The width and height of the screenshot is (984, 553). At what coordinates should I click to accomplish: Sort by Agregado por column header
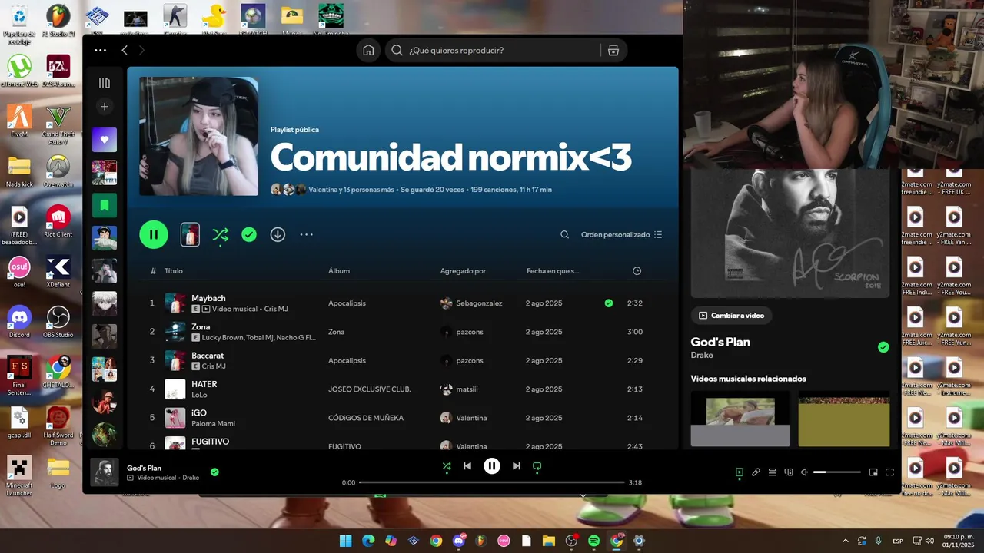tap(463, 271)
